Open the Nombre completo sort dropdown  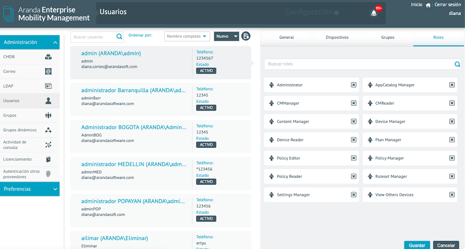[187, 36]
